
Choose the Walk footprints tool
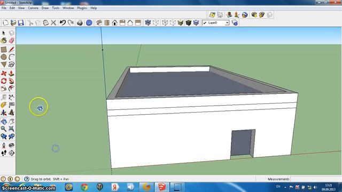(x=4, y=153)
